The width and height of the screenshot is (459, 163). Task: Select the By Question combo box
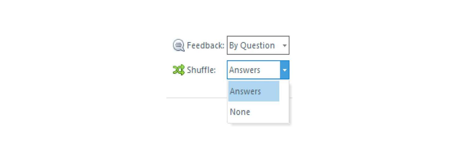[x=258, y=45]
